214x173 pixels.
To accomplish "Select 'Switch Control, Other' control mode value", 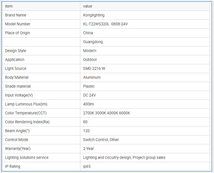I will pyautogui.click(x=101, y=140).
